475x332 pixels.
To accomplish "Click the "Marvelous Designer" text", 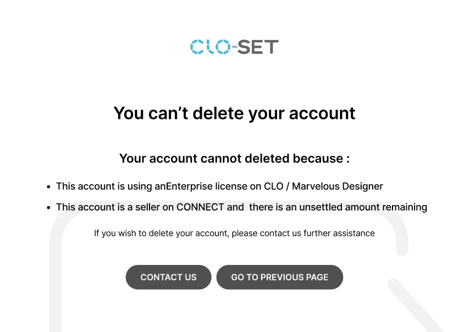I will tap(338, 186).
